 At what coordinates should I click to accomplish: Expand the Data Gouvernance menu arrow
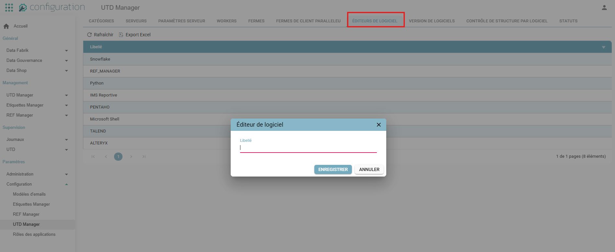[66, 61]
